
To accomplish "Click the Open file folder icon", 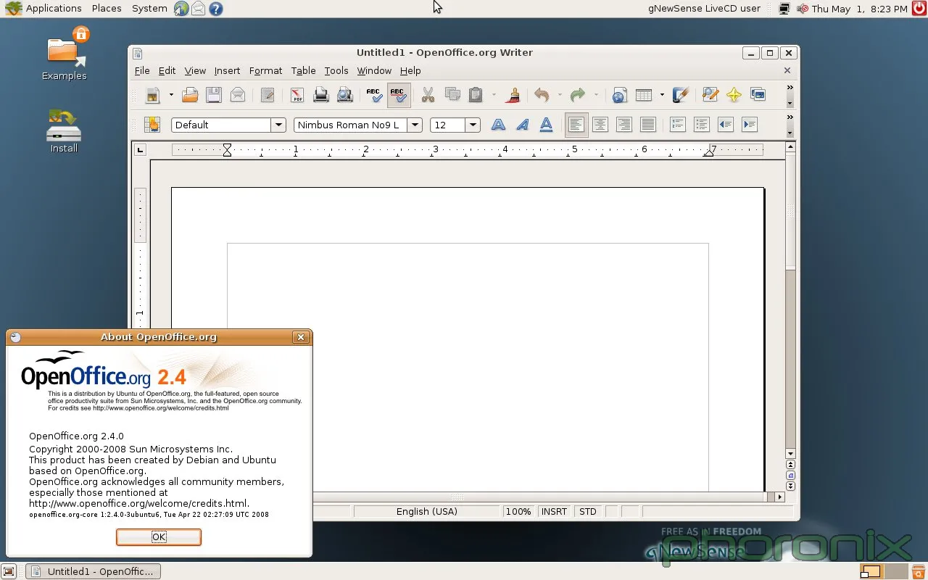I will point(190,95).
